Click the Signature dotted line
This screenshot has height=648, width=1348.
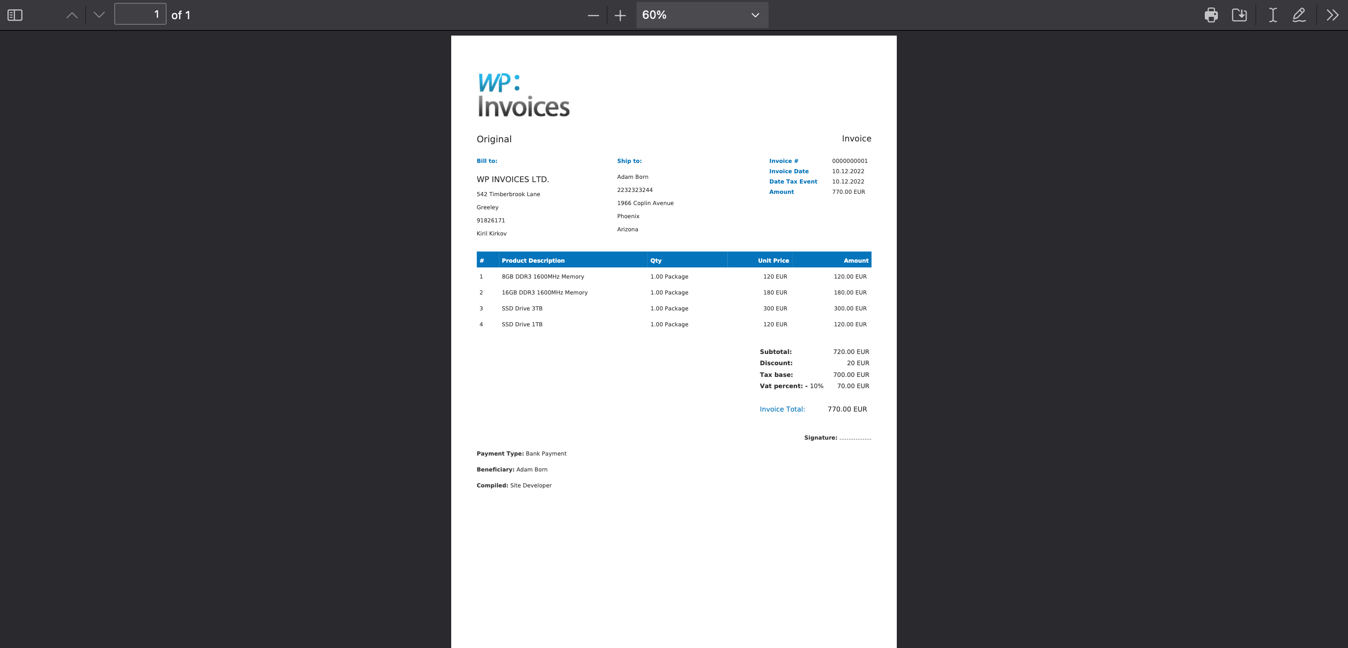tap(855, 438)
